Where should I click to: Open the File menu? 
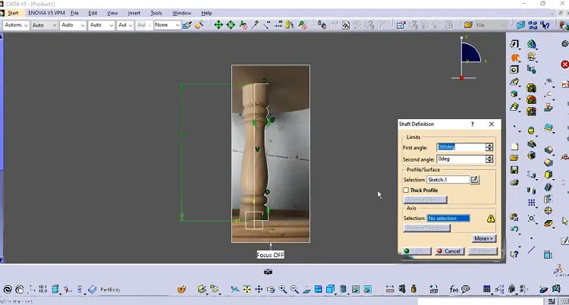[75, 13]
